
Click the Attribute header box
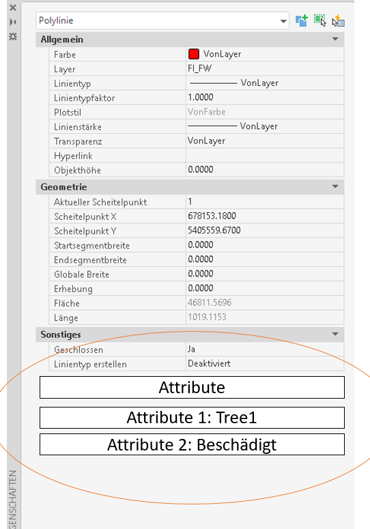click(192, 387)
